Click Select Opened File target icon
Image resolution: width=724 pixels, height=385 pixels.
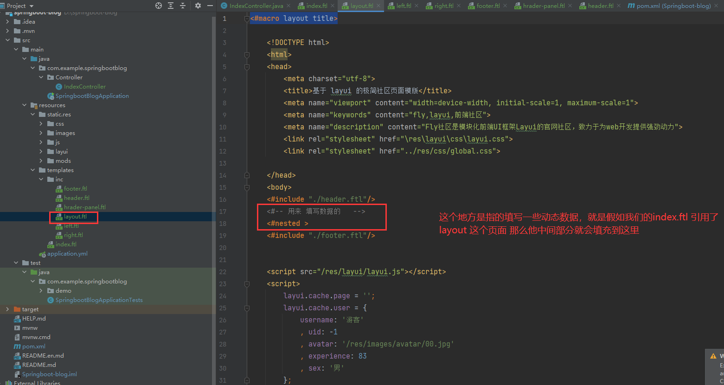coord(159,6)
